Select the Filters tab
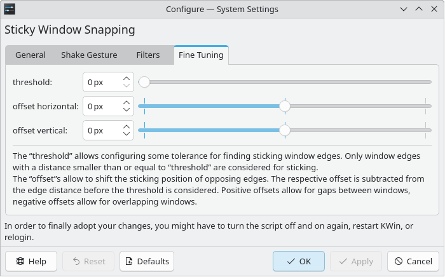This screenshot has width=445, height=277. [148, 55]
